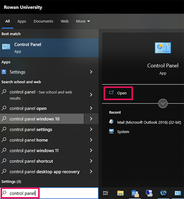184x199 pixels.
Task: Click the Remote Desktop taskbar icon
Action: point(149,193)
